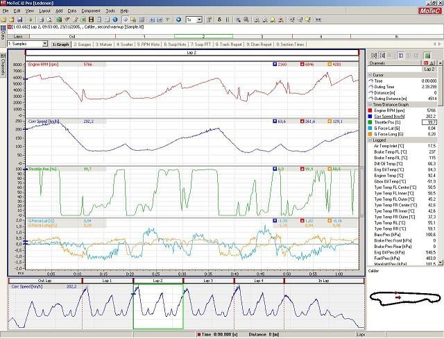Screen dimensions: 444x339
Task: Open the Component menu
Action: click(91, 11)
